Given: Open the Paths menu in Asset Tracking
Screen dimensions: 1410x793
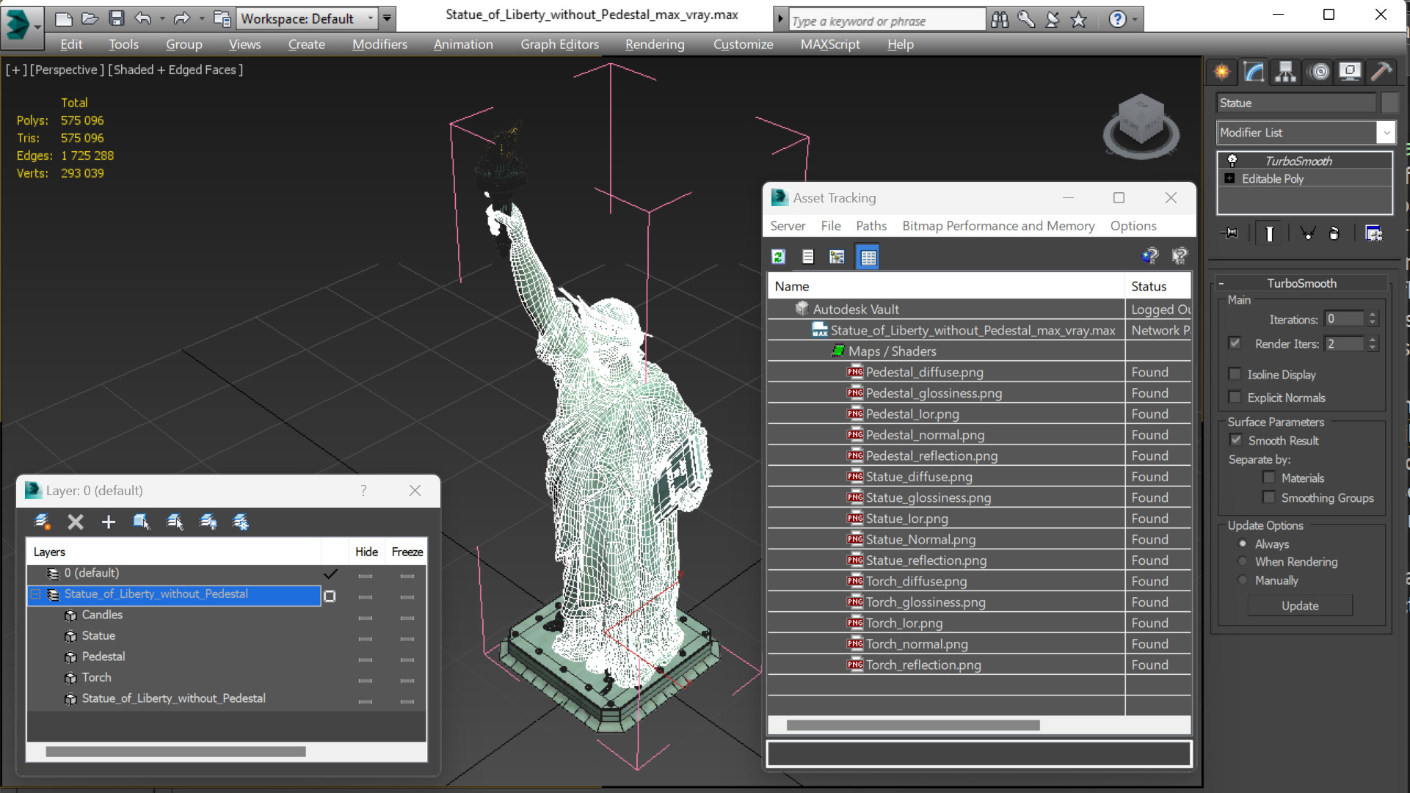Looking at the screenshot, I should pyautogui.click(x=871, y=226).
